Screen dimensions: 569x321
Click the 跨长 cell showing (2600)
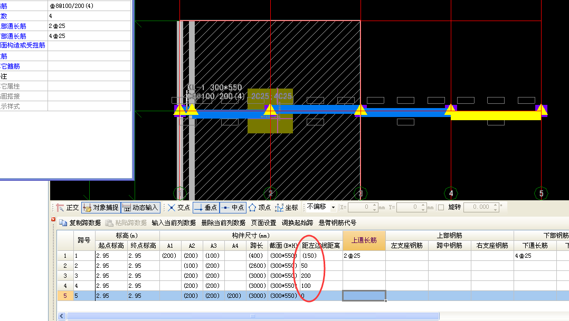click(257, 266)
